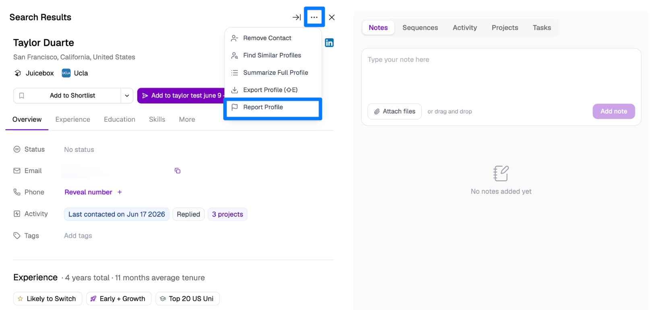The height and width of the screenshot is (310, 652).
Task: Click the Ucla school name
Action: point(81,73)
